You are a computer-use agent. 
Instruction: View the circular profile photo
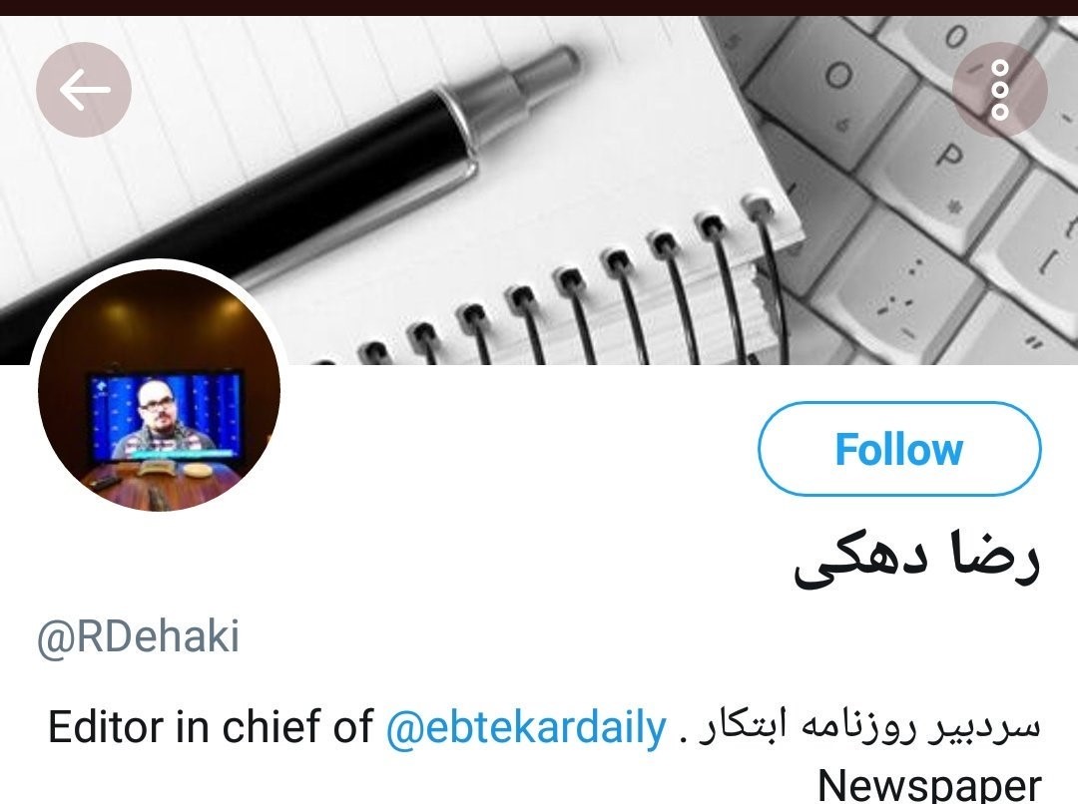coord(160,390)
